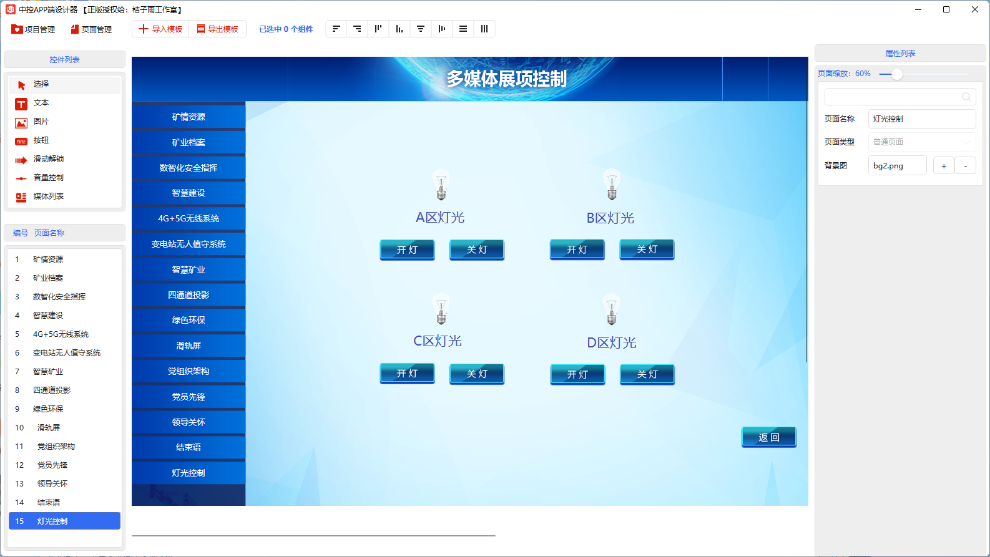Click canvas nav button 党组织架构
The width and height of the screenshot is (990, 557).
(x=189, y=371)
